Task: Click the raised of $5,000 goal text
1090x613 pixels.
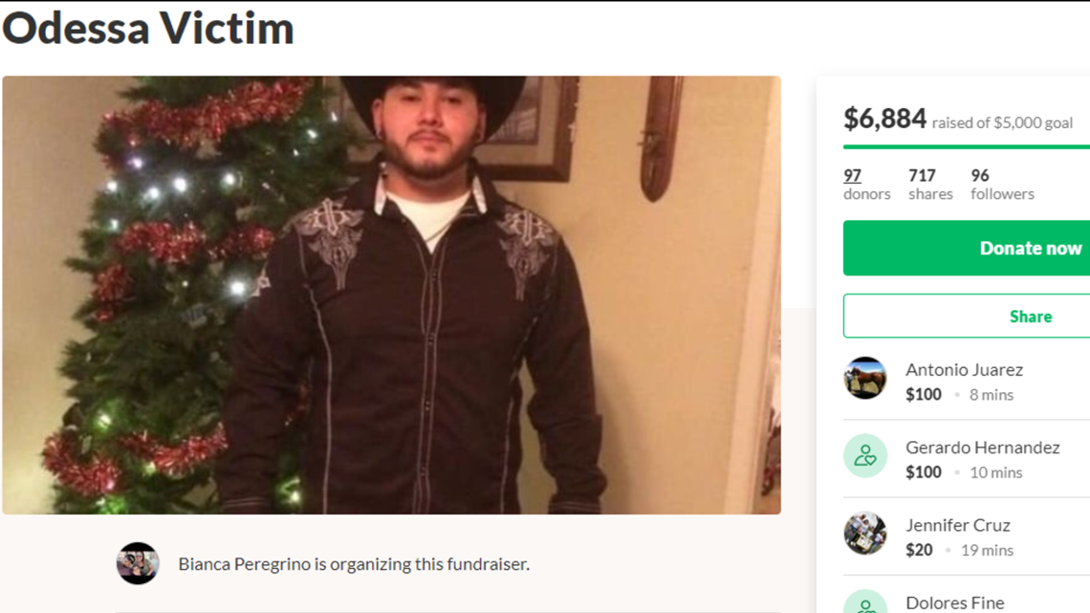Action: pyautogui.click(x=1002, y=123)
